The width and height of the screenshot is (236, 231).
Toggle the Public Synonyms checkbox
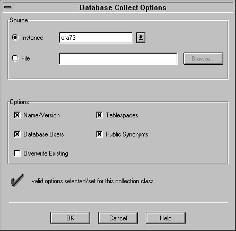(x=99, y=134)
